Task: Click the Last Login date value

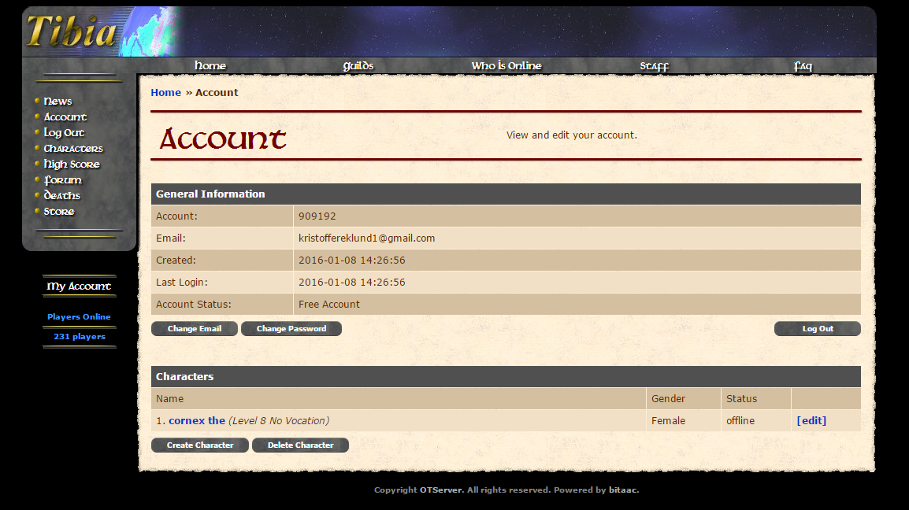Action: 352,283
